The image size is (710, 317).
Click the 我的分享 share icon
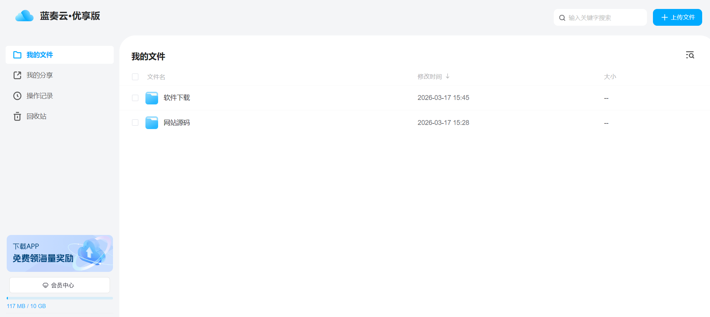[x=18, y=75]
